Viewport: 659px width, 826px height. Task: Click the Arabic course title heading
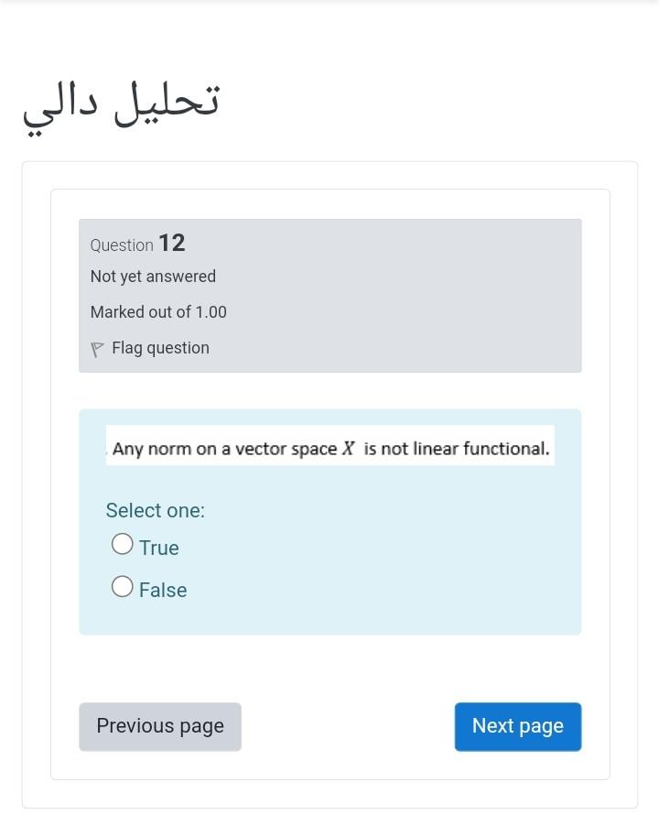[121, 107]
